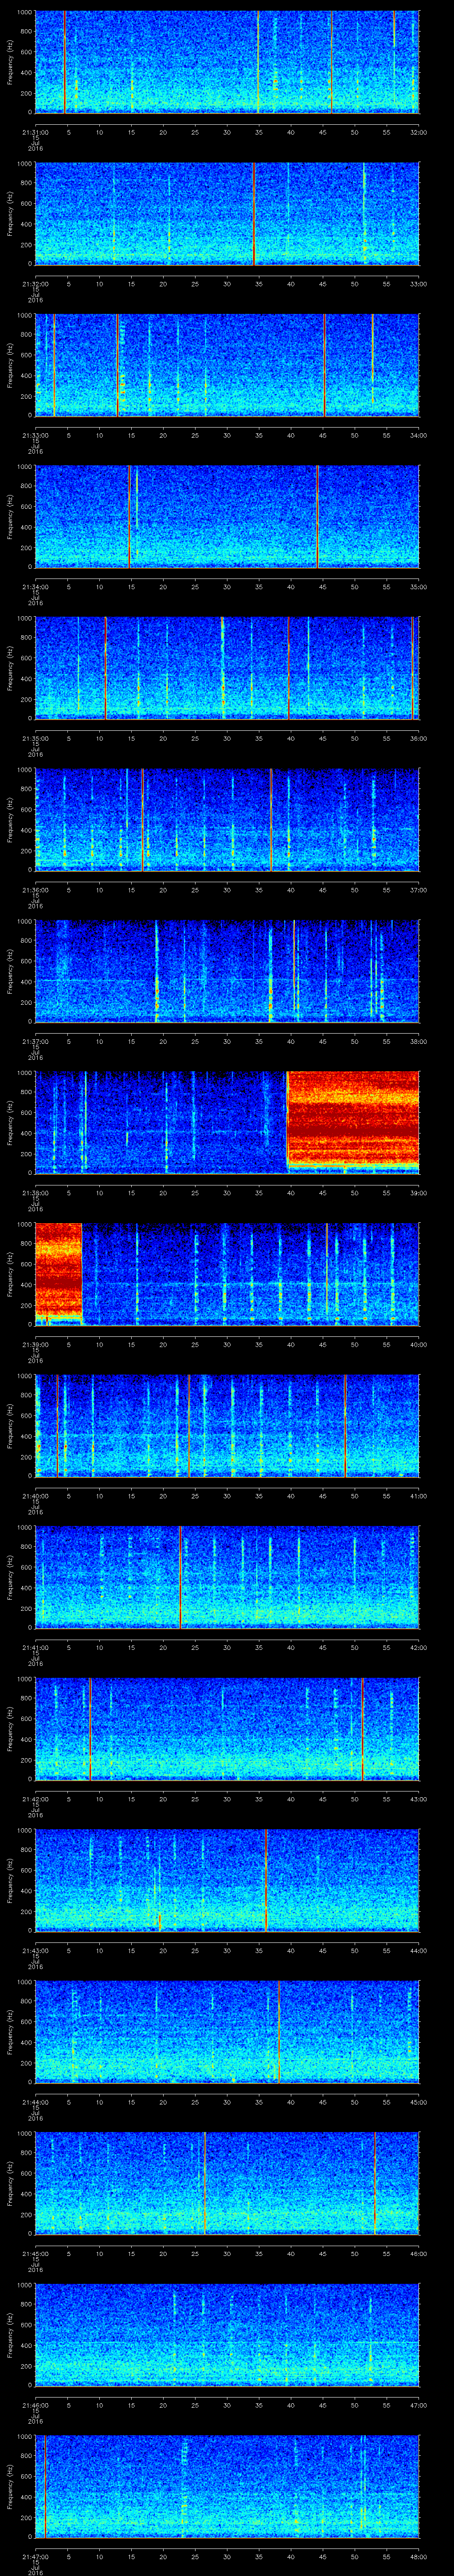This screenshot has height=2576, width=454.
Task: Select the spectrogram panel starting at 21:47:00
Action: [227, 2486]
